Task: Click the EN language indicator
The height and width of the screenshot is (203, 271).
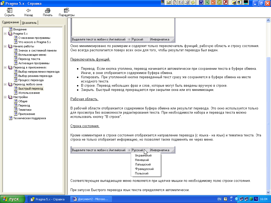Action: tap(219, 199)
